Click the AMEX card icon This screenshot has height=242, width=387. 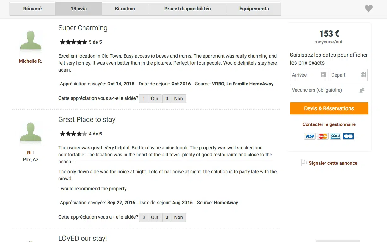coord(335,136)
